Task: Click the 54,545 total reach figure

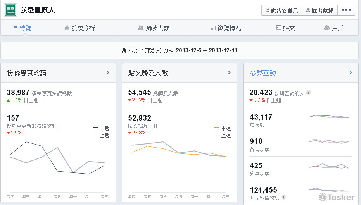Action: (140, 93)
